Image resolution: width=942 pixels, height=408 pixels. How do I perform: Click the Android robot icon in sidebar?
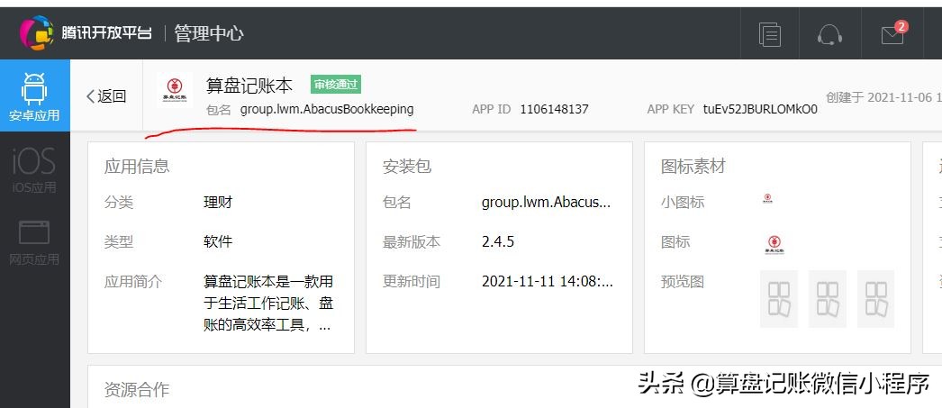(34, 89)
